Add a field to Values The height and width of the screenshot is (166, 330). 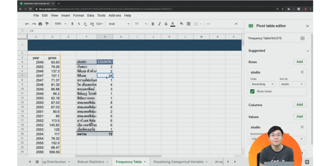[300, 117]
